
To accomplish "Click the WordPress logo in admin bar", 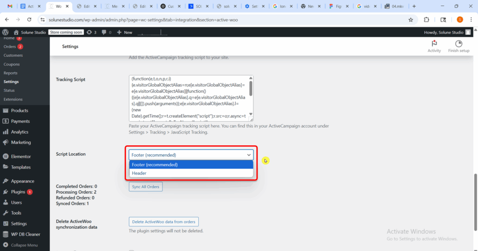I will [5, 32].
